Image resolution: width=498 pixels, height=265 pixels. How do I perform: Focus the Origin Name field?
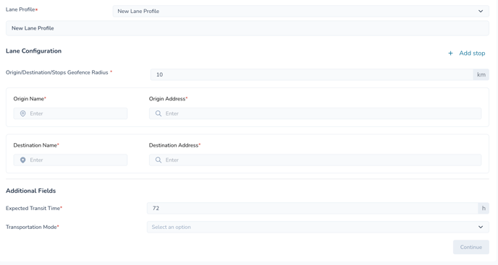[x=70, y=113]
